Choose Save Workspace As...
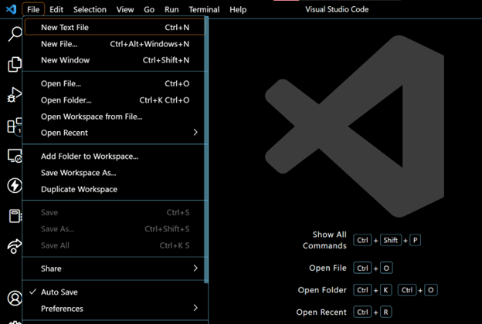Screen dimensions: 482x324 pyautogui.click(x=114, y=173)
